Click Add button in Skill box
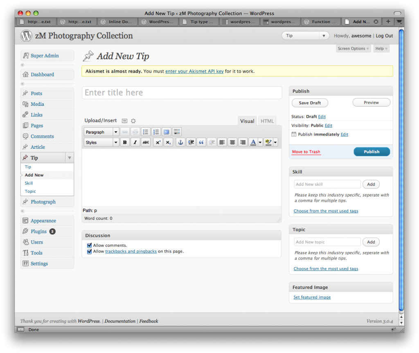 click(x=371, y=184)
